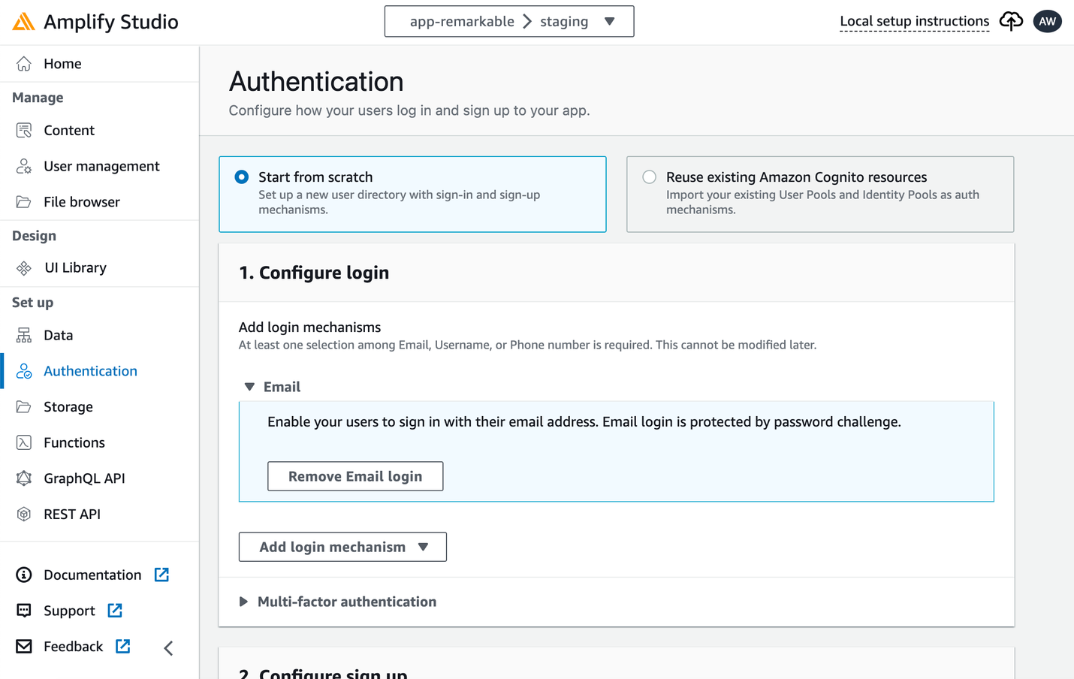Open UI Library under Design
Viewport: 1074px width, 679px height.
coord(75,268)
